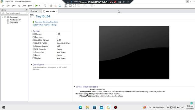Open the Mail app from the taskbar
The image size is (195, 110).
click(101, 107)
